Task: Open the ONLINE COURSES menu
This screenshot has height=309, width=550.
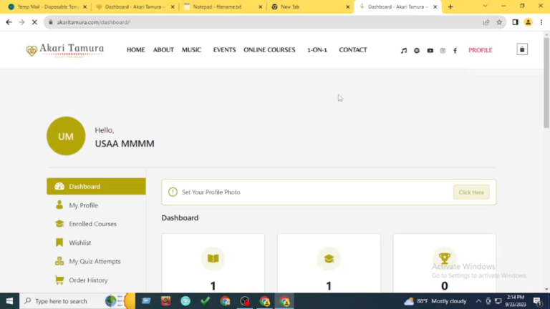Action: [269, 50]
